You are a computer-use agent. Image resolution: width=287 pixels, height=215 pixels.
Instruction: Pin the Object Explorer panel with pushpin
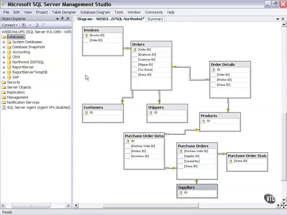tap(62, 19)
